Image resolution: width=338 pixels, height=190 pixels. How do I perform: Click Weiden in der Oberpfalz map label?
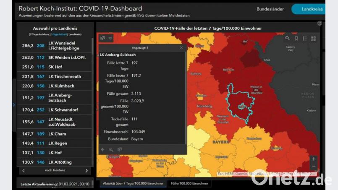tap(256, 90)
